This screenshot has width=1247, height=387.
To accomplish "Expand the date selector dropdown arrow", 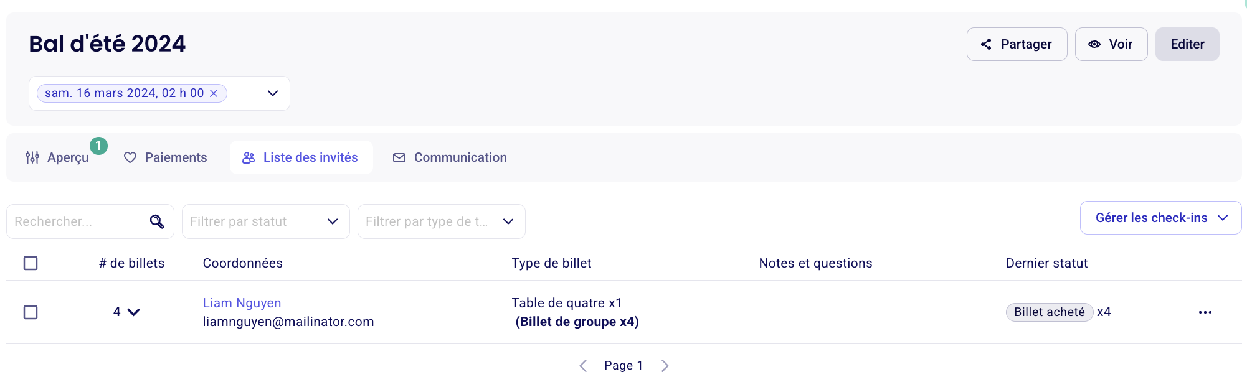I will (x=273, y=93).
